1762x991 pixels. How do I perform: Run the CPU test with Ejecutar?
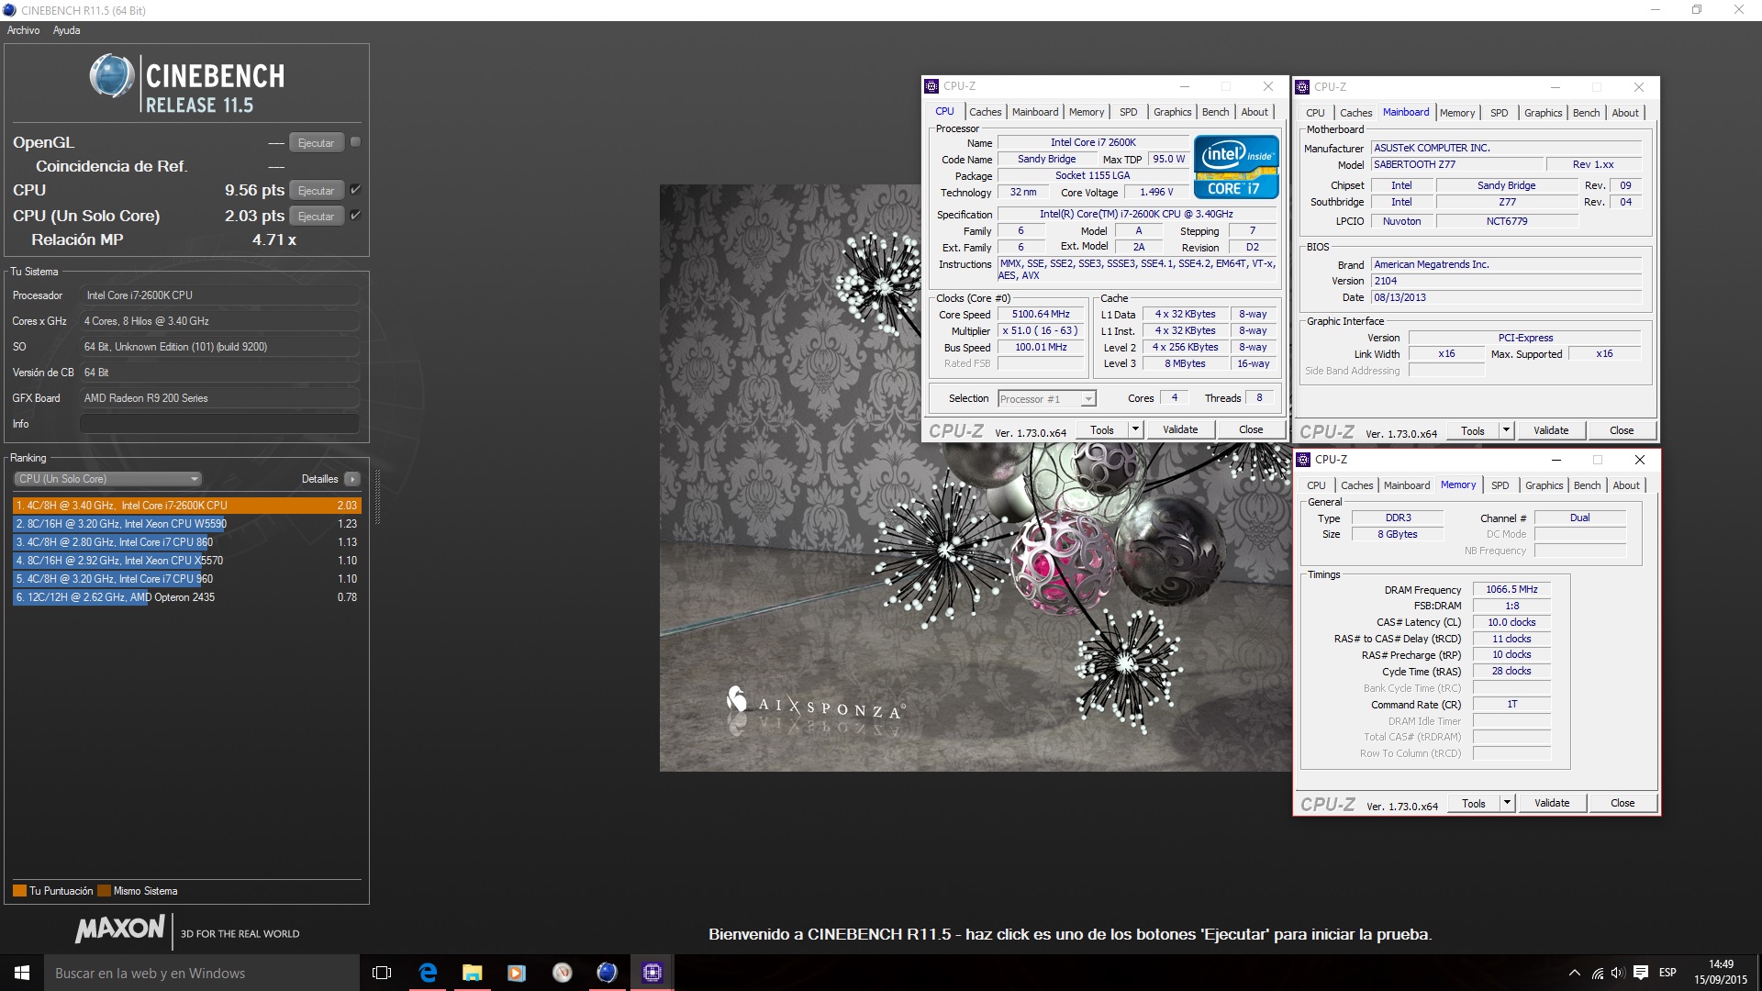click(317, 191)
